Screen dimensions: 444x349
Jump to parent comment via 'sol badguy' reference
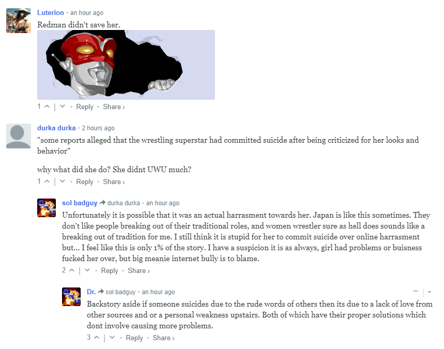pos(120,292)
